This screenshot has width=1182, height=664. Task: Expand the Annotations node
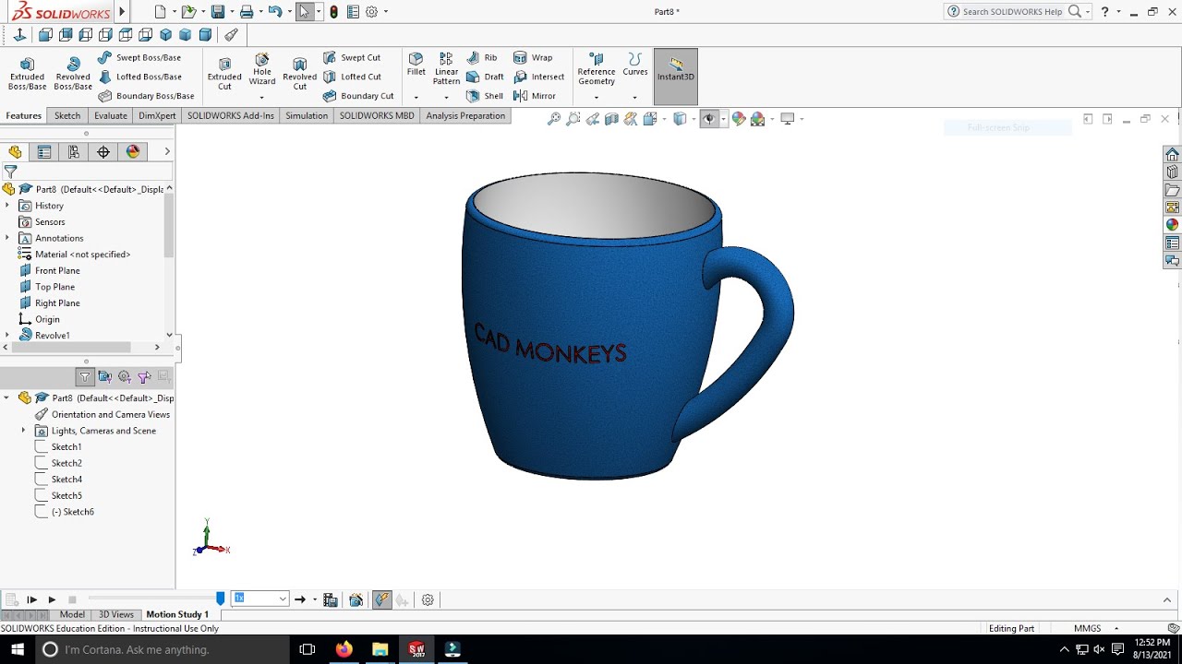7,238
